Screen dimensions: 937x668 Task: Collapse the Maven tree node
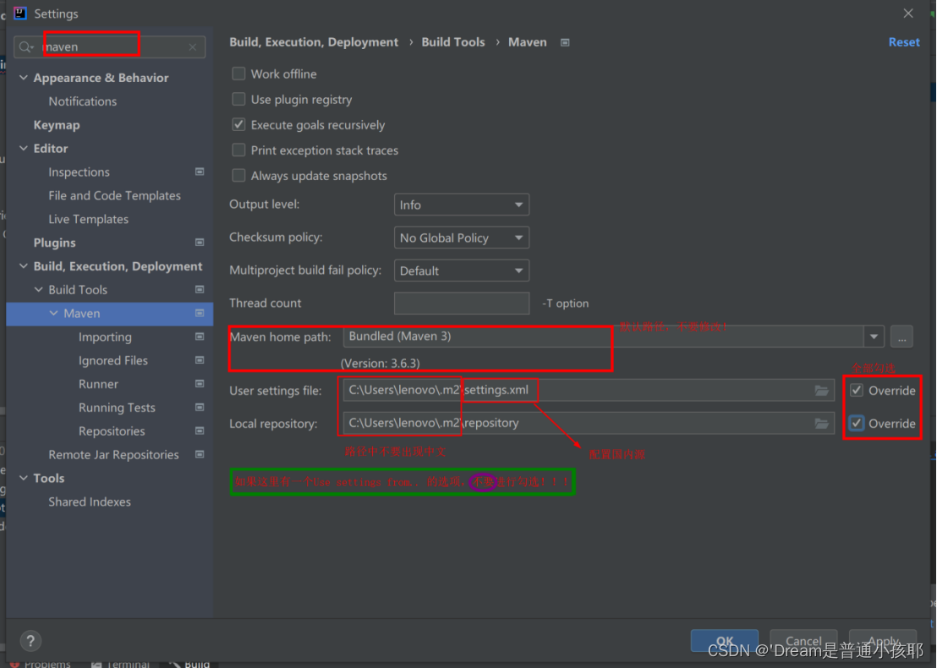[x=54, y=313]
